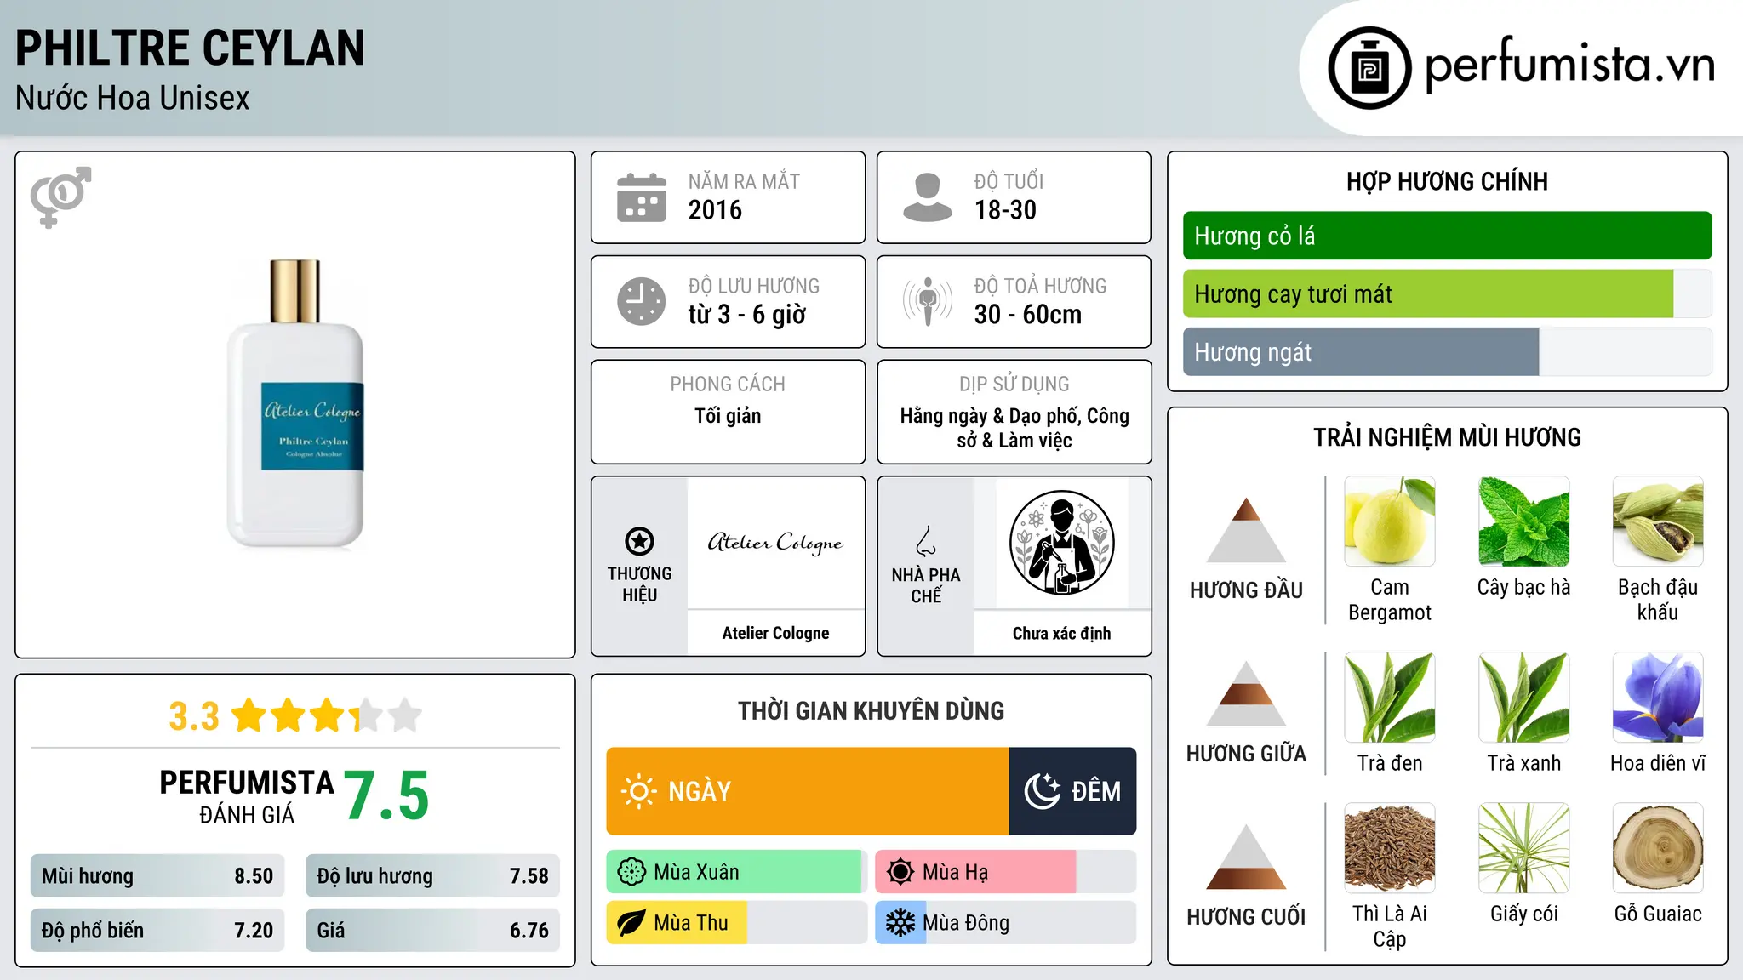Click the sun icon for Mùa Hạ
Viewport: 1743px width, 980px height.
click(x=900, y=872)
